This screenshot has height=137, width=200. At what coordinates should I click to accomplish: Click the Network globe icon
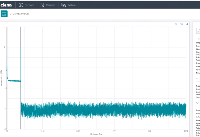point(21,5)
